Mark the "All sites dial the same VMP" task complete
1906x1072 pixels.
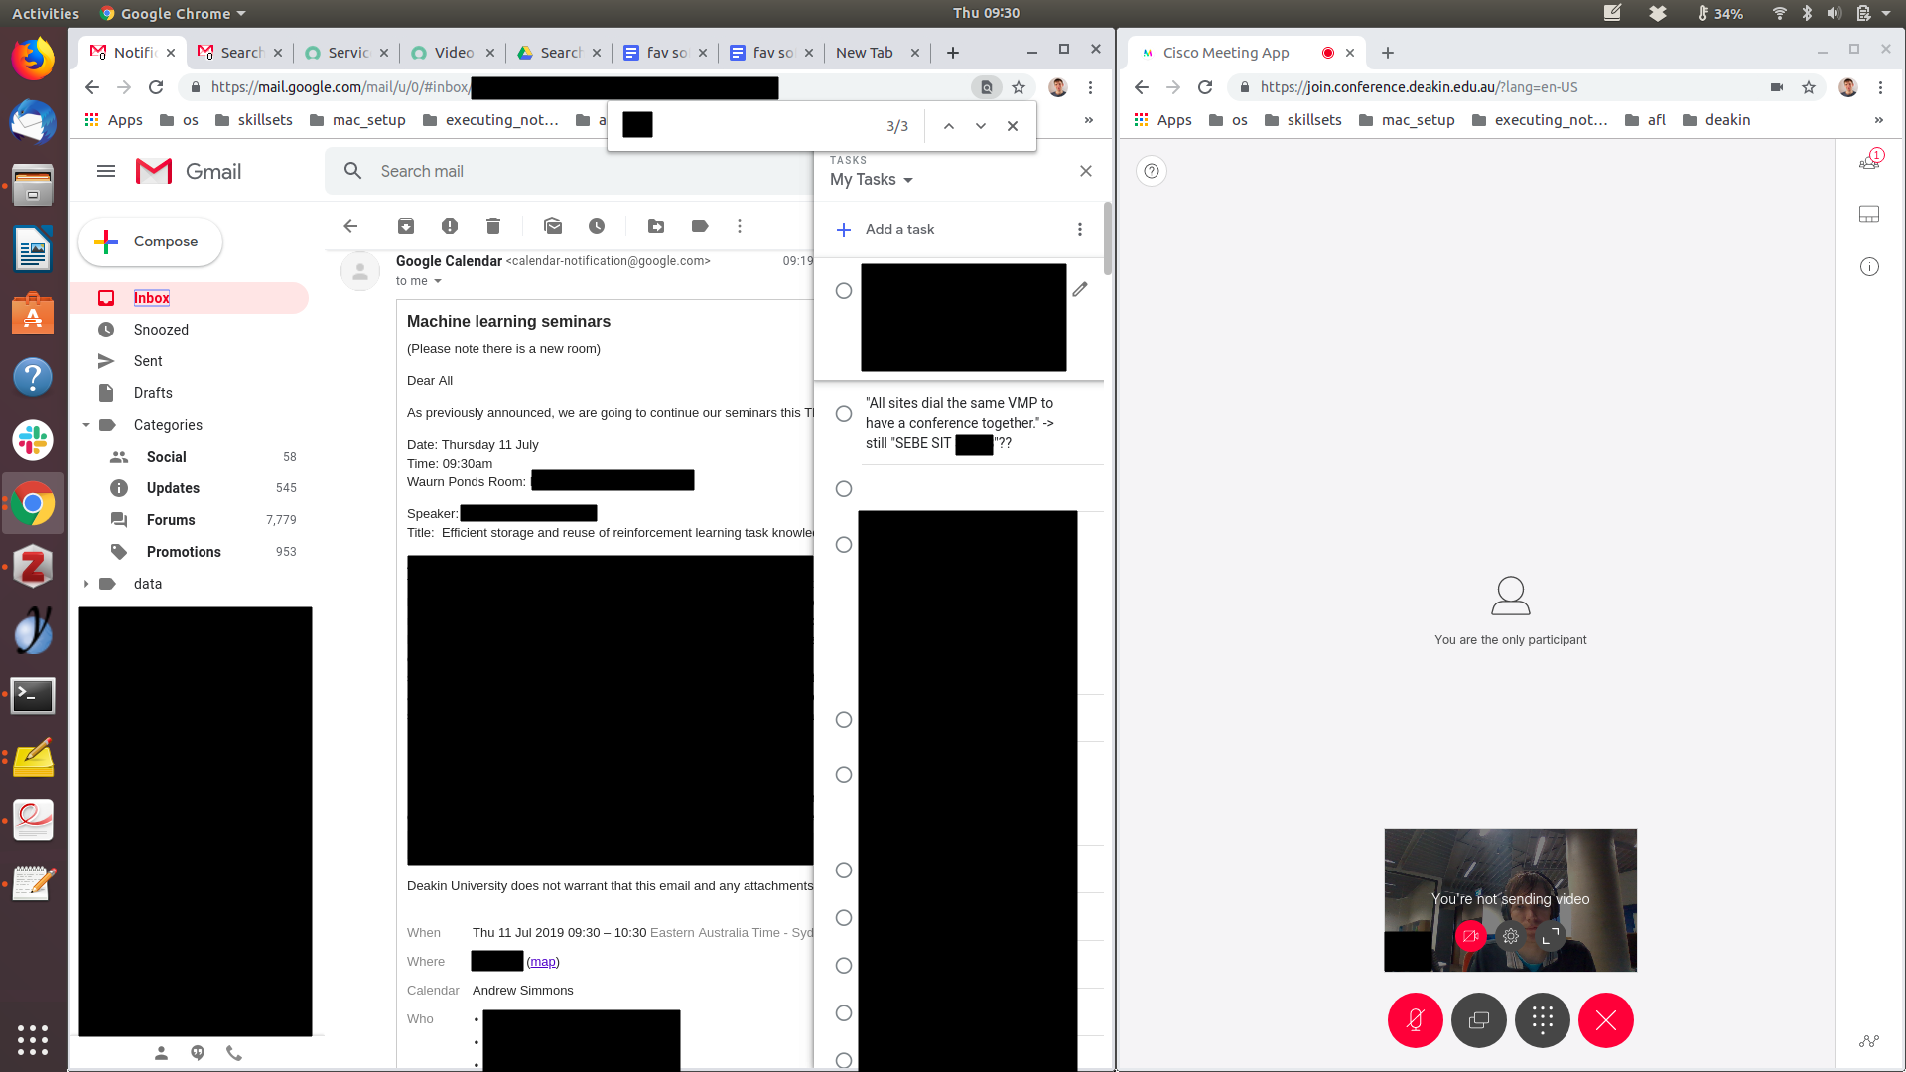click(844, 414)
